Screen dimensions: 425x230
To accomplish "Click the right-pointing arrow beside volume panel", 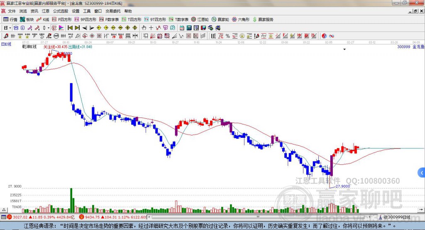I will [421, 209].
